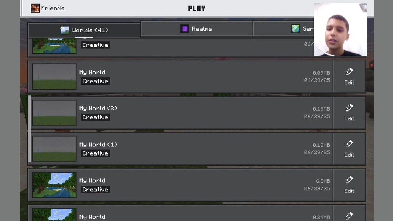Viewport: 393px width, 221px height.
Task: Click the Worlds tab landscape icon
Action: (65, 30)
